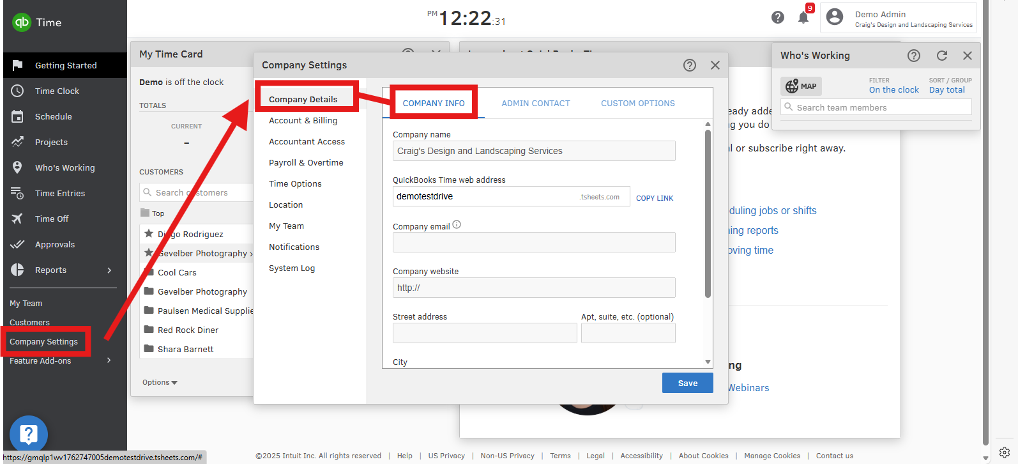
Task: Refresh the Who's Working panel
Action: (941, 56)
